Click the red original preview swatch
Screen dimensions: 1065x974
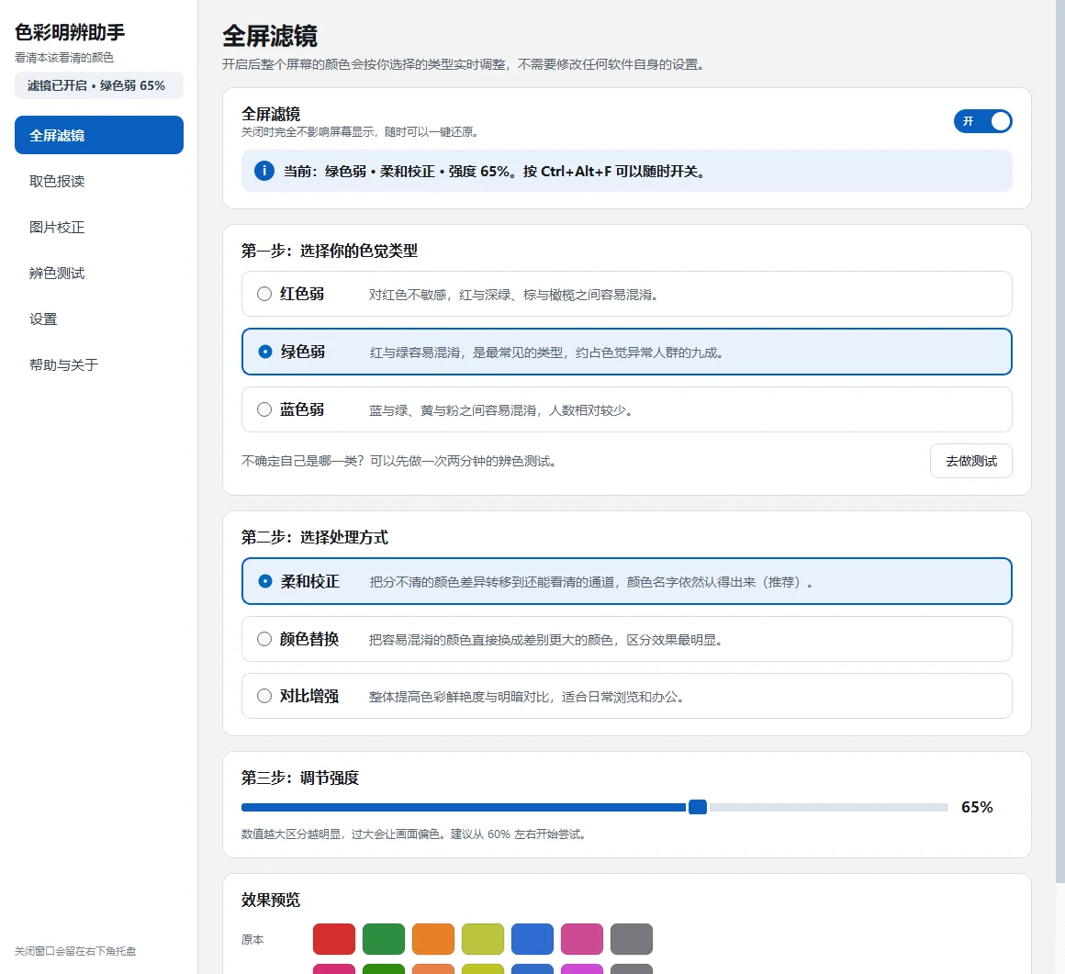[x=334, y=939]
